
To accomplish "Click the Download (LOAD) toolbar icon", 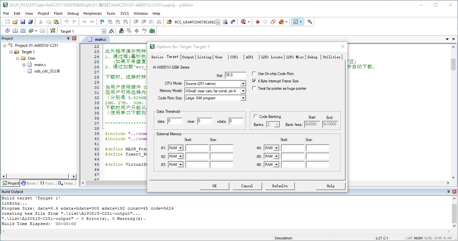I will coord(53,31).
